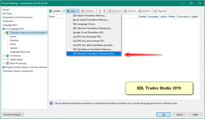Open the Filters settings node
Viewport: 205px width, 119px height.
(x=13, y=44)
